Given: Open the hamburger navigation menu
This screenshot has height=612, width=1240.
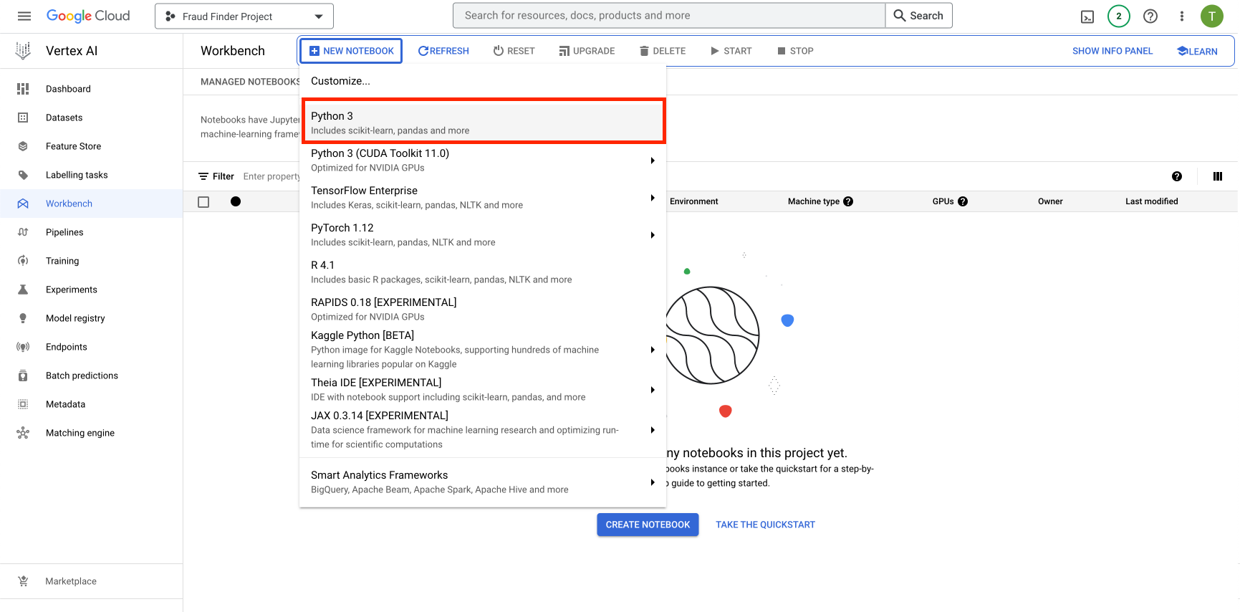Looking at the screenshot, I should [24, 16].
